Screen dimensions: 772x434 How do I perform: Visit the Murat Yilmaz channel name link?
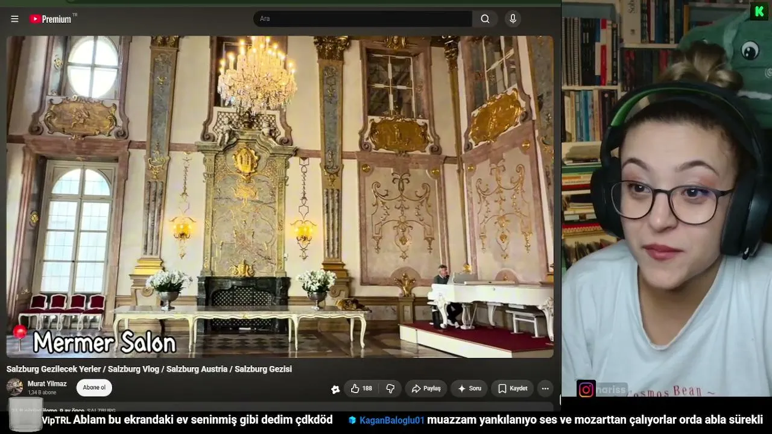[47, 384]
